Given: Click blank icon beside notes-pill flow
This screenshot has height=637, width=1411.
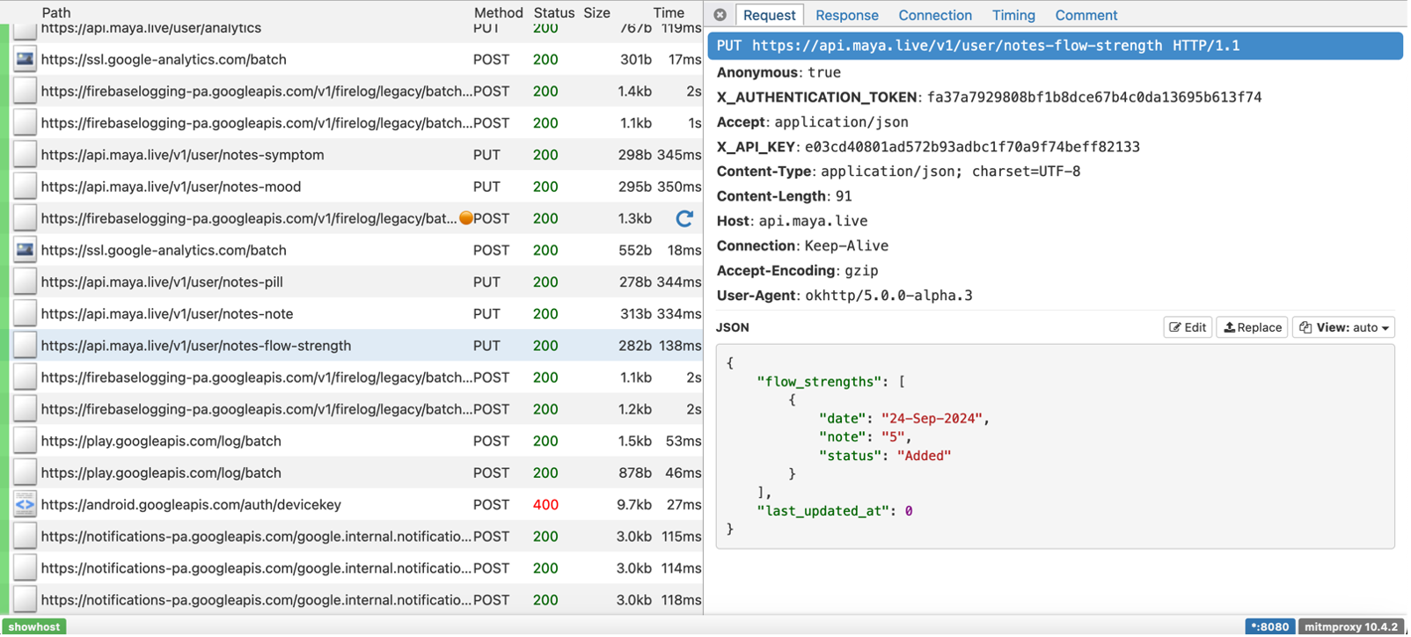Looking at the screenshot, I should click(x=25, y=282).
